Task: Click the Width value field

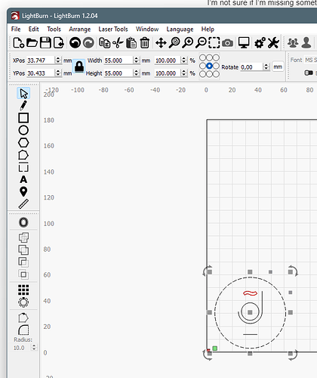Action: point(118,60)
